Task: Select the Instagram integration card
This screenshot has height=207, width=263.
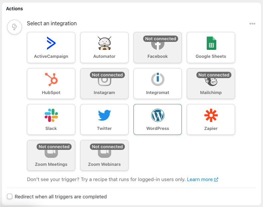Action: tap(104, 83)
